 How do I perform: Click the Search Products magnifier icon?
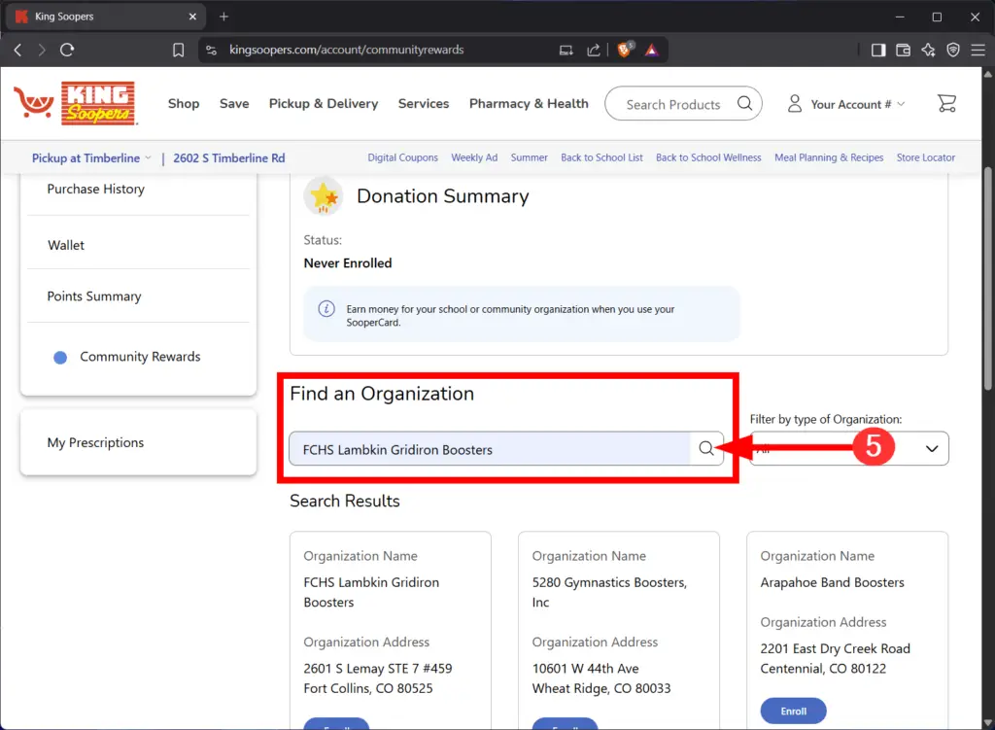click(745, 103)
